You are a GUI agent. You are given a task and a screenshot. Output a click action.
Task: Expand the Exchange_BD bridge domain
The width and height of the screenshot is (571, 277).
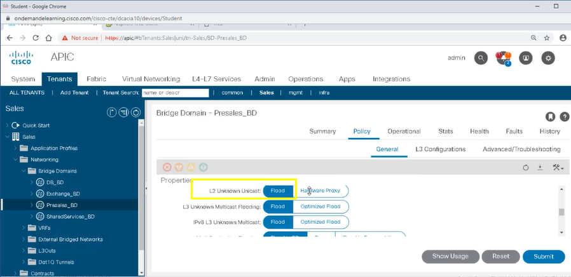pos(32,194)
